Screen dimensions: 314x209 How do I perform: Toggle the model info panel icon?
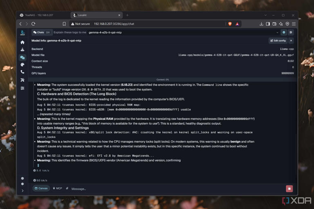pos(284,32)
